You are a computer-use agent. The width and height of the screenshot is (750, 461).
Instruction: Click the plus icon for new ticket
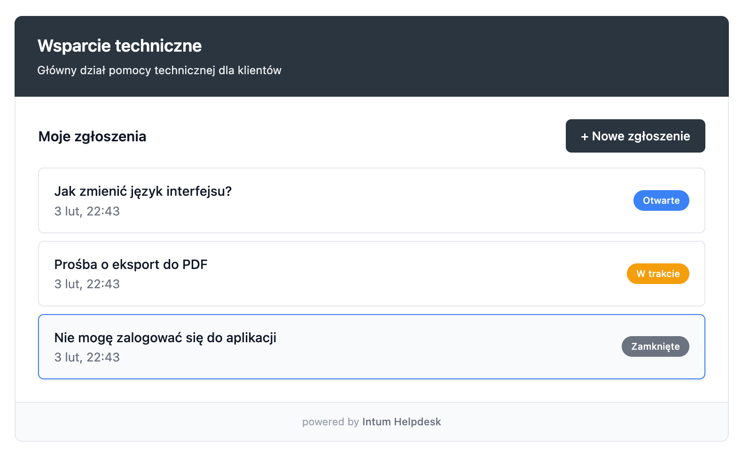pyautogui.click(x=585, y=137)
